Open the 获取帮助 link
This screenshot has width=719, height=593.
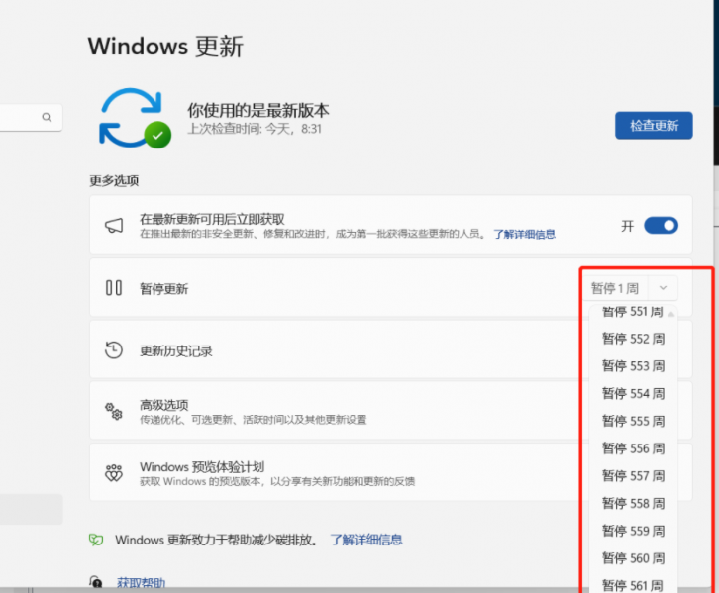click(141, 582)
